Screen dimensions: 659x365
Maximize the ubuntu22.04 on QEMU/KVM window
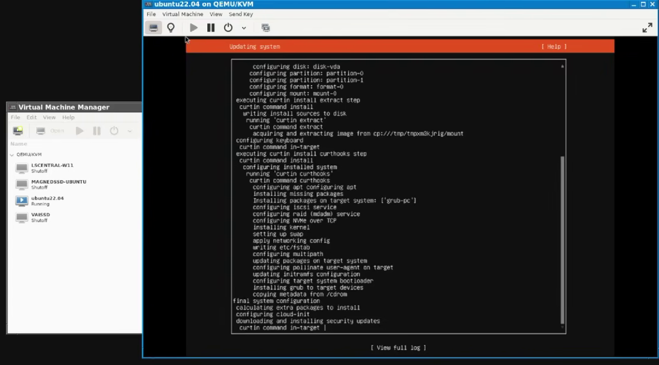click(x=643, y=4)
